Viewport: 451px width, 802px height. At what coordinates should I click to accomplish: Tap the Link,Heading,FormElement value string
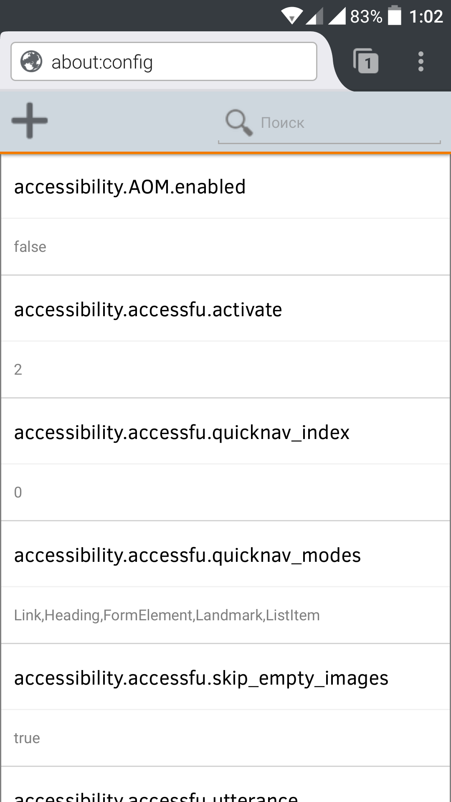coord(167,615)
